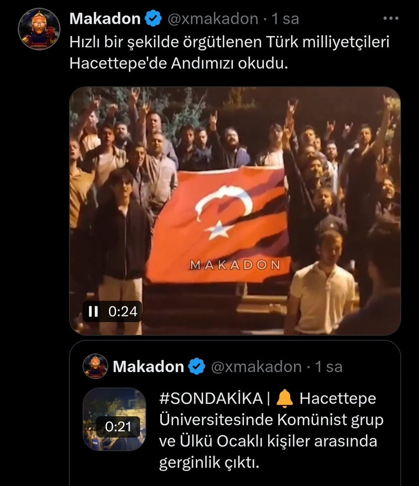Click the quoted tweet's Makadon avatar
Screen dimensions: 419x486
(x=95, y=366)
